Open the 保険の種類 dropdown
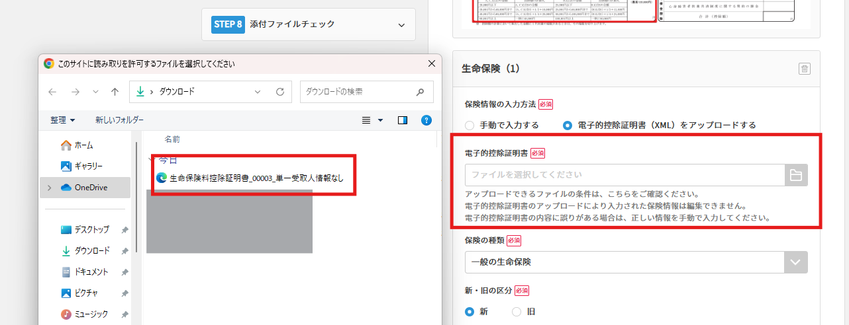The height and width of the screenshot is (325, 849). click(636, 262)
